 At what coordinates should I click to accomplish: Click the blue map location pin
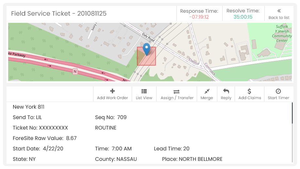pyautogui.click(x=146, y=49)
